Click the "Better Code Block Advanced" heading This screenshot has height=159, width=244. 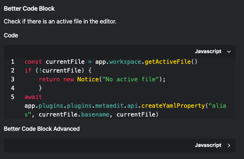[x=42, y=129]
